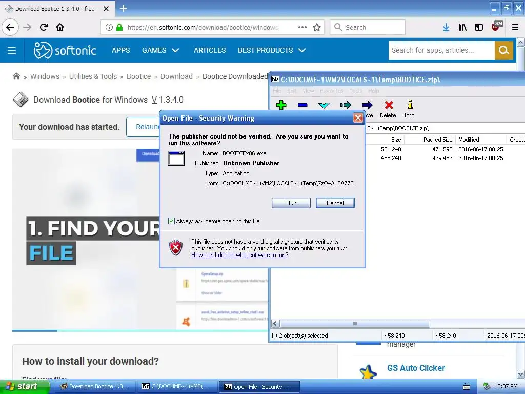
Task: Go to the Firefox home page icon
Action: [x=60, y=27]
